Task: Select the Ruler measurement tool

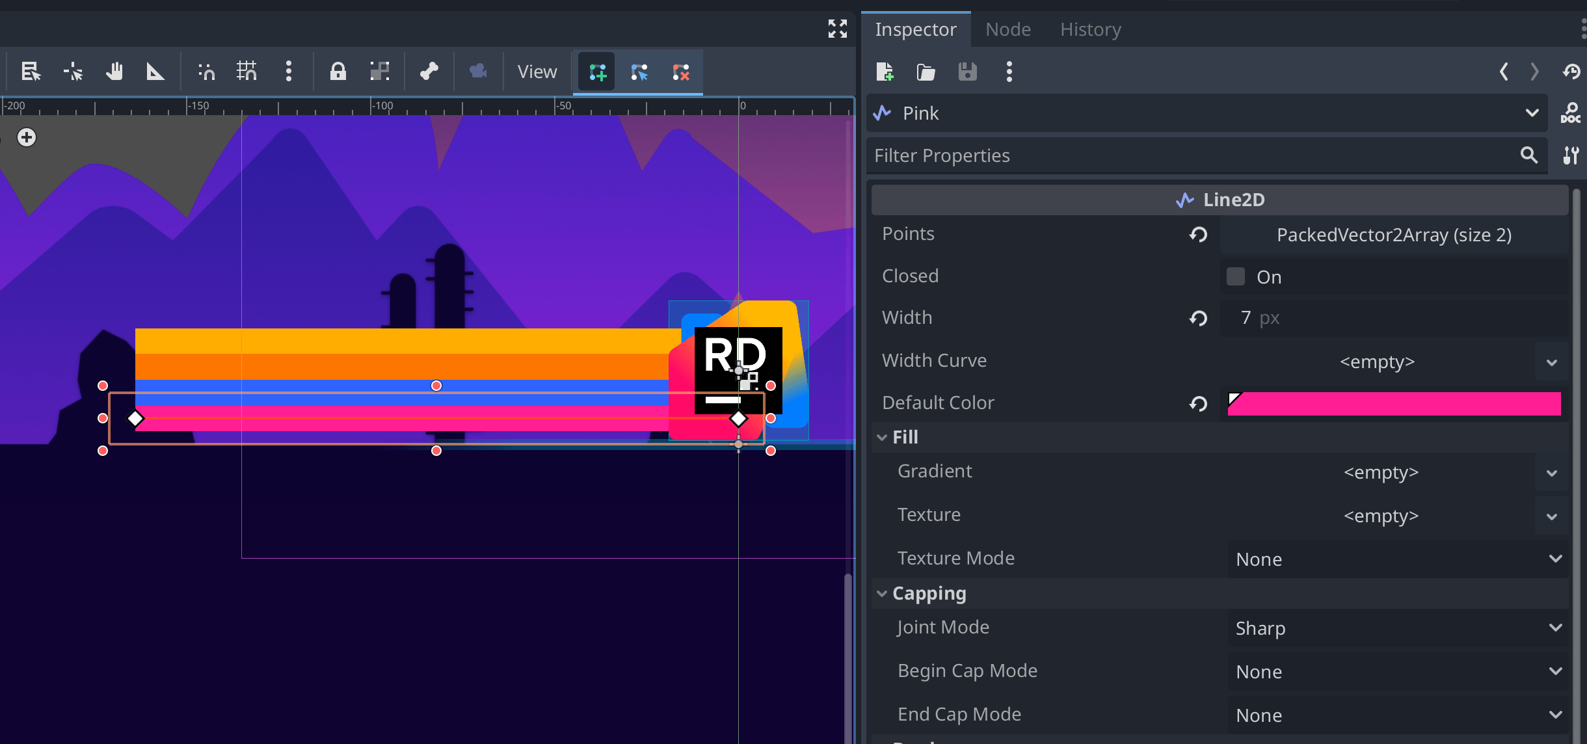Action: pyautogui.click(x=155, y=72)
